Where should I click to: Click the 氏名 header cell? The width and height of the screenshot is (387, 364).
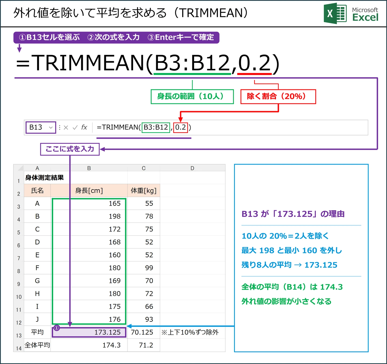37,191
